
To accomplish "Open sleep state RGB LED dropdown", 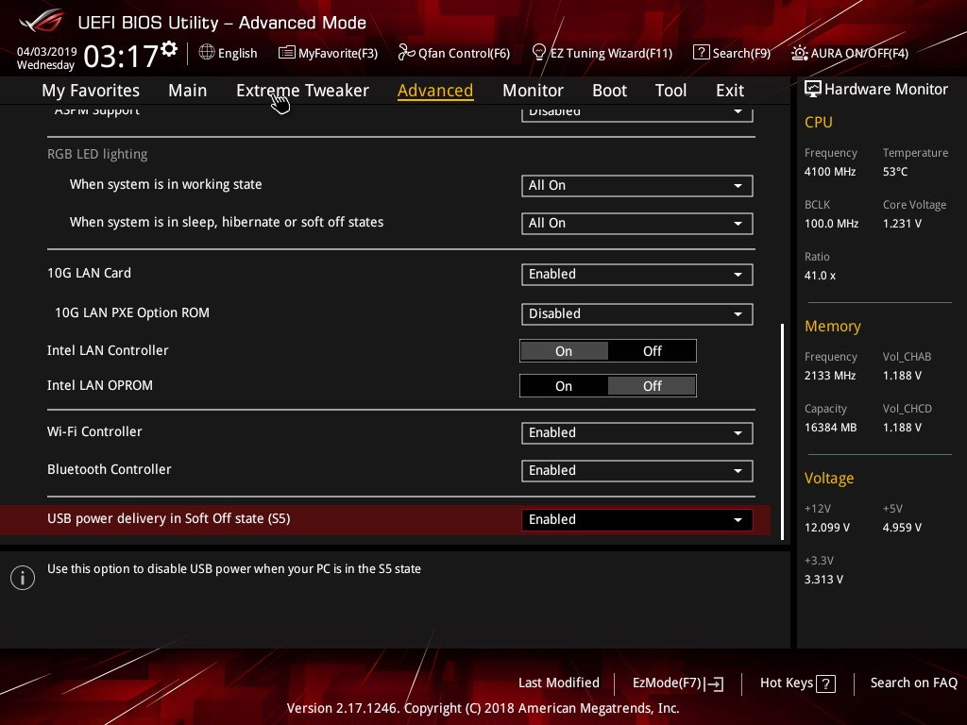I will click(636, 223).
